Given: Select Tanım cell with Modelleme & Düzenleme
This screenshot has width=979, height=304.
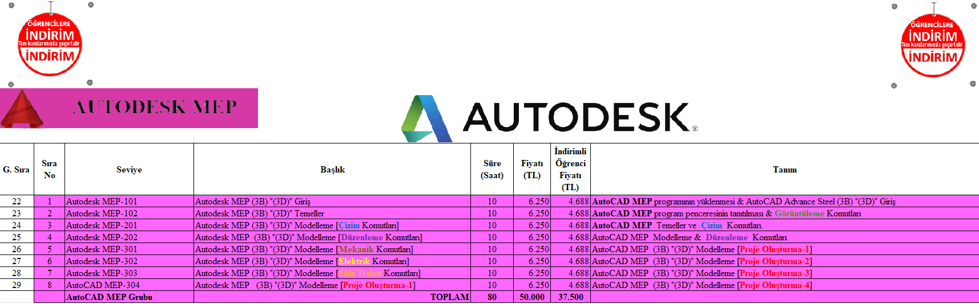Looking at the screenshot, I should tap(785, 237).
